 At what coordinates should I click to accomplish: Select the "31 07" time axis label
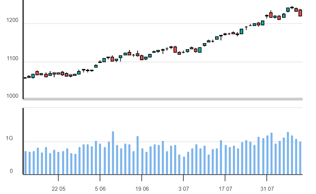pos(267,189)
